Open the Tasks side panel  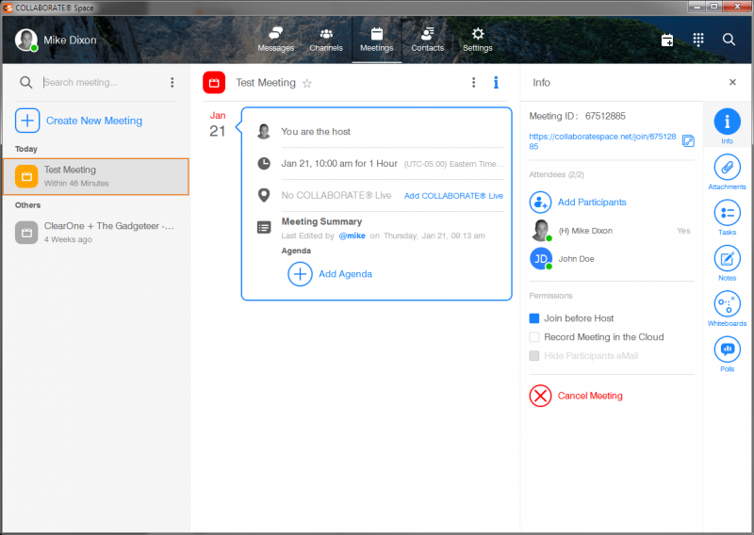pyautogui.click(x=727, y=218)
